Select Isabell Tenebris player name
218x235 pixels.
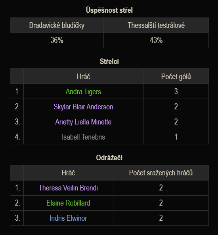click(83, 137)
